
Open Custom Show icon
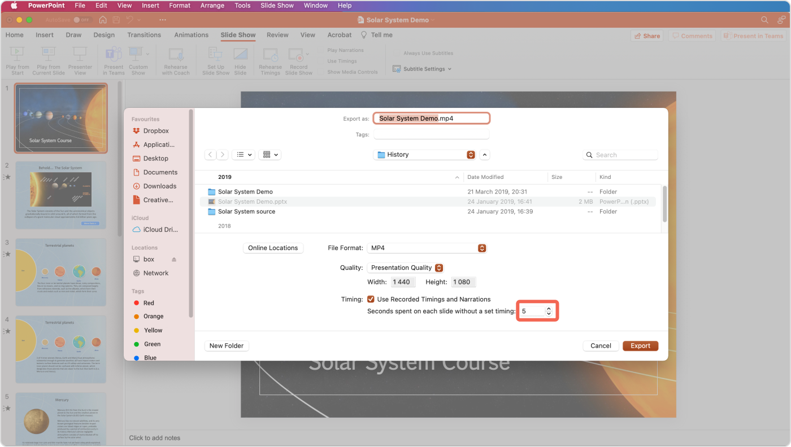point(136,55)
